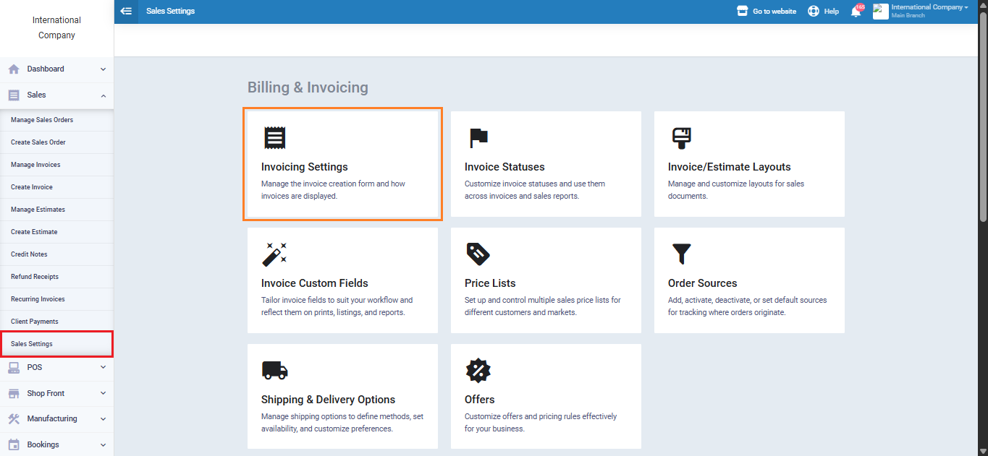
Task: Collapse sidebar with the back-arrow menu icon
Action: click(127, 11)
